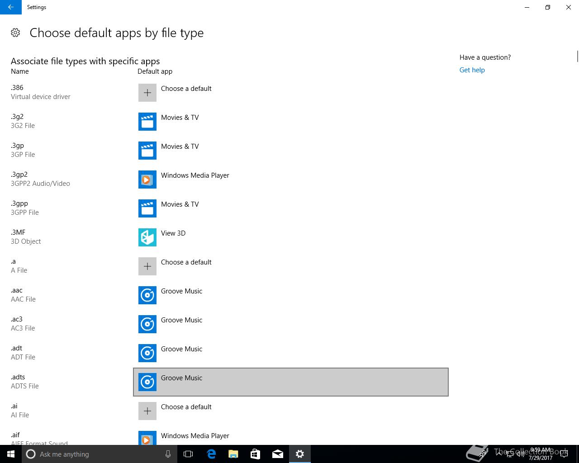The width and height of the screenshot is (579, 463).
Task: Click the Groove Music label for .ac3
Action: pos(182,320)
